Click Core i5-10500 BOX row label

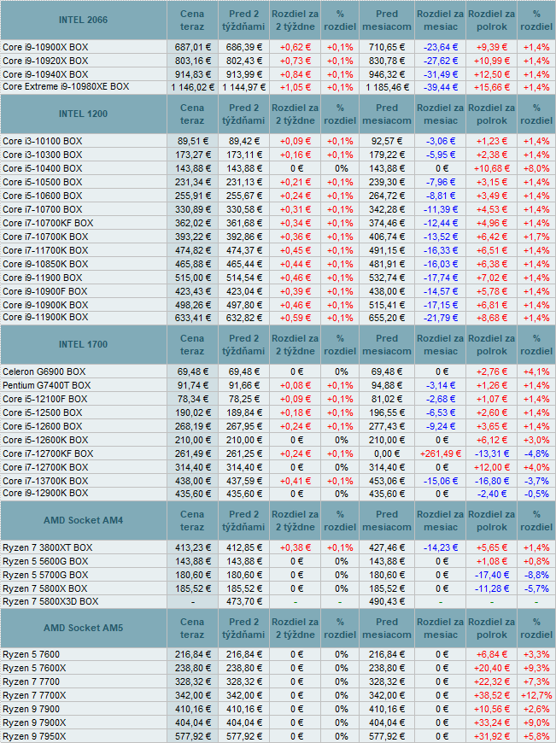[x=42, y=183]
